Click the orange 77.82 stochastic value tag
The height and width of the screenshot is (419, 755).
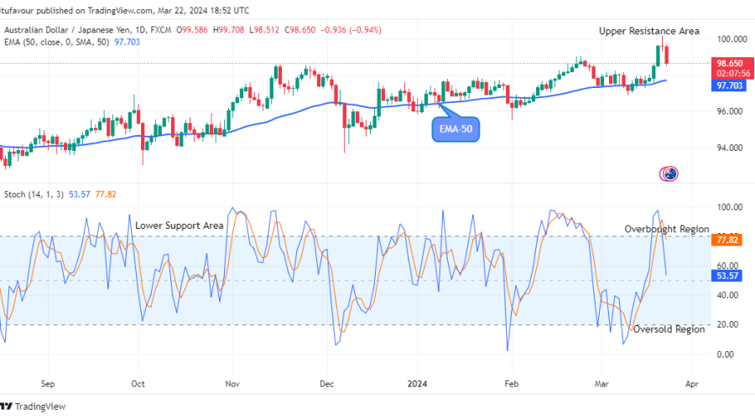coord(728,240)
